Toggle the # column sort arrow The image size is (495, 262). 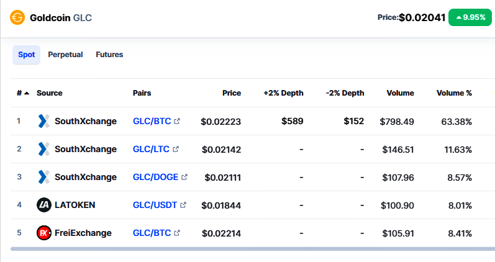tap(27, 93)
